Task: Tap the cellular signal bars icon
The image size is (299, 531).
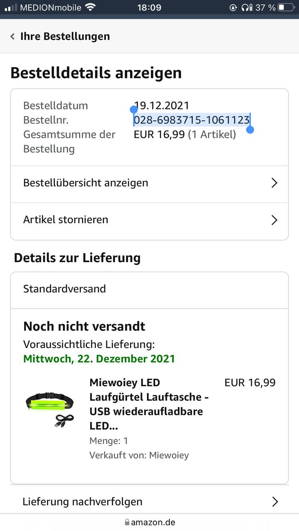Action: click(x=11, y=7)
